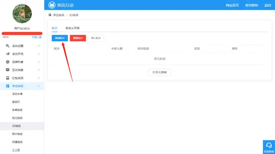The image size is (275, 154).
Task: Click the 品牌形象 registered mark icon
Action: click(8, 62)
